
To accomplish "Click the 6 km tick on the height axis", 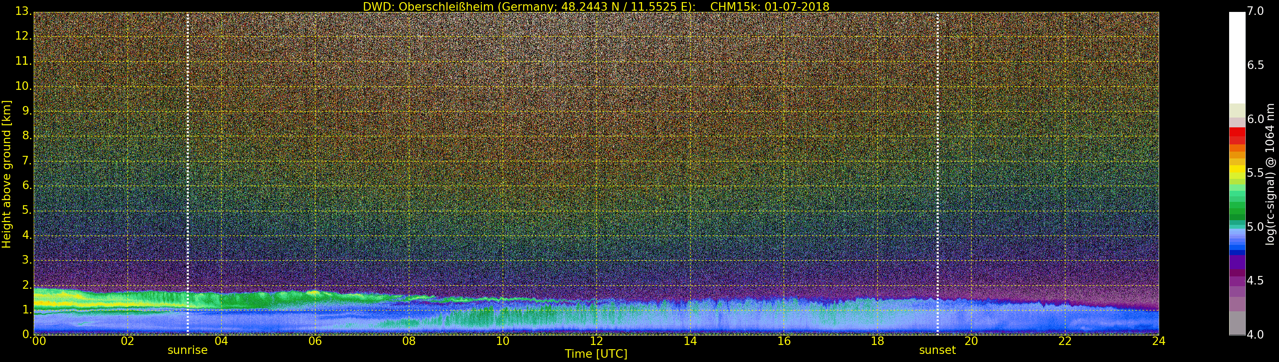I will 26,186.
